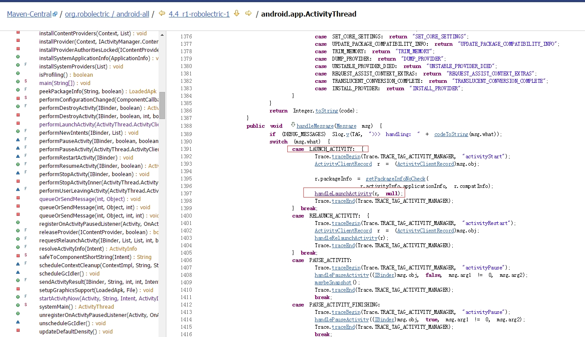Click the outline scrollbar up arrow

[x=162, y=34]
